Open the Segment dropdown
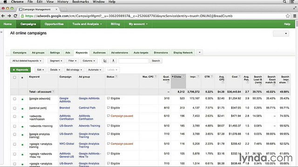298x167 pixels. (x=56, y=61)
